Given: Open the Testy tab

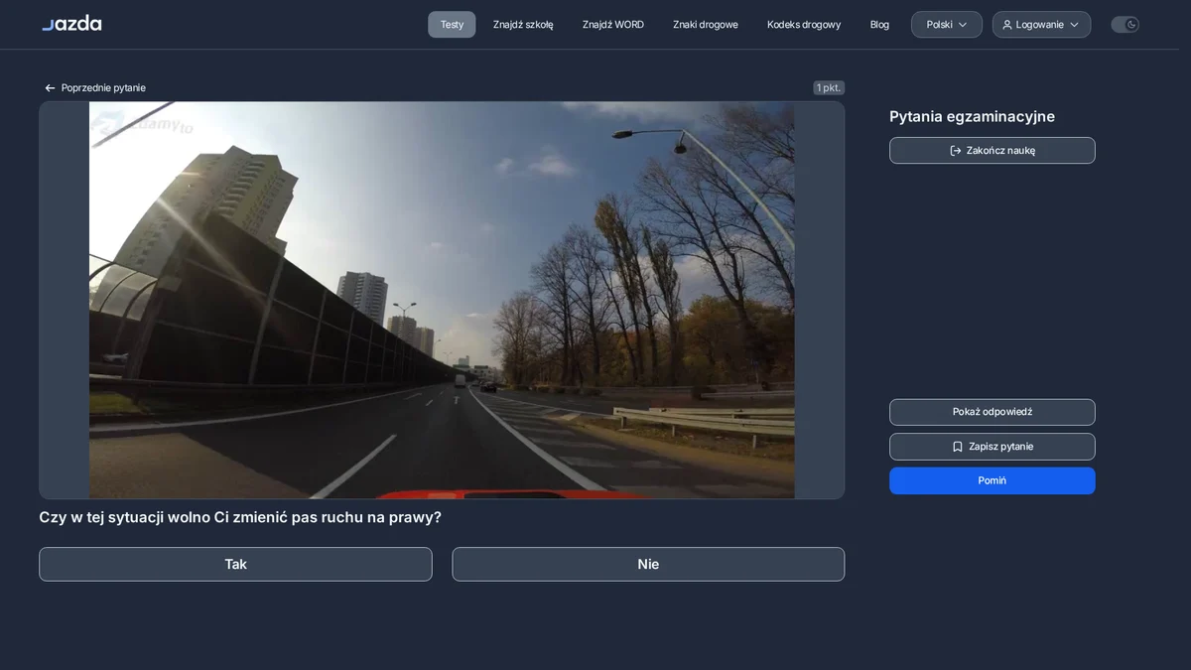Looking at the screenshot, I should pyautogui.click(x=452, y=25).
